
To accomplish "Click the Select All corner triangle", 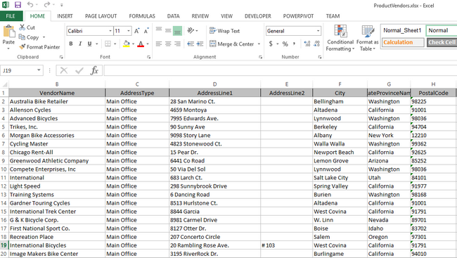I will pos(4,84).
